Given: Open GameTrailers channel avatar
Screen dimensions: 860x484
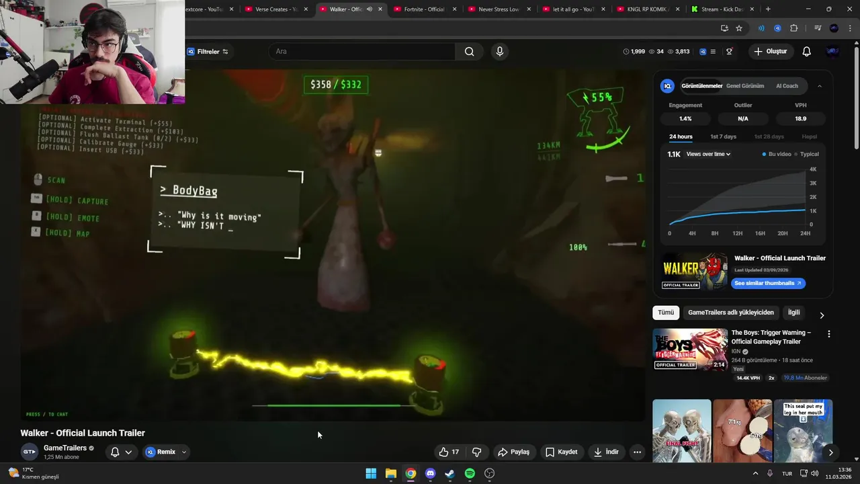Looking at the screenshot, I should tap(29, 452).
